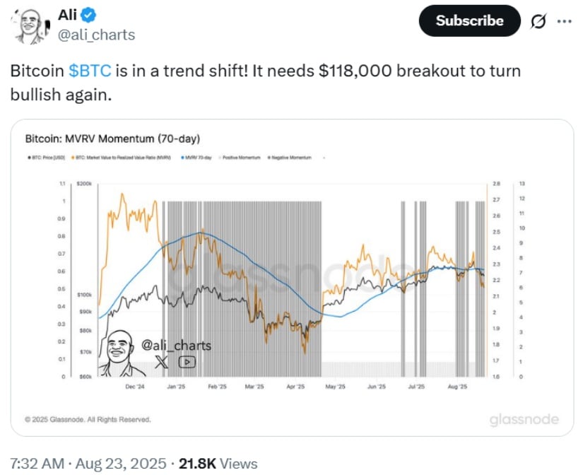
Task: Open the MVRV Momentum chart image
Action: pos(292,278)
